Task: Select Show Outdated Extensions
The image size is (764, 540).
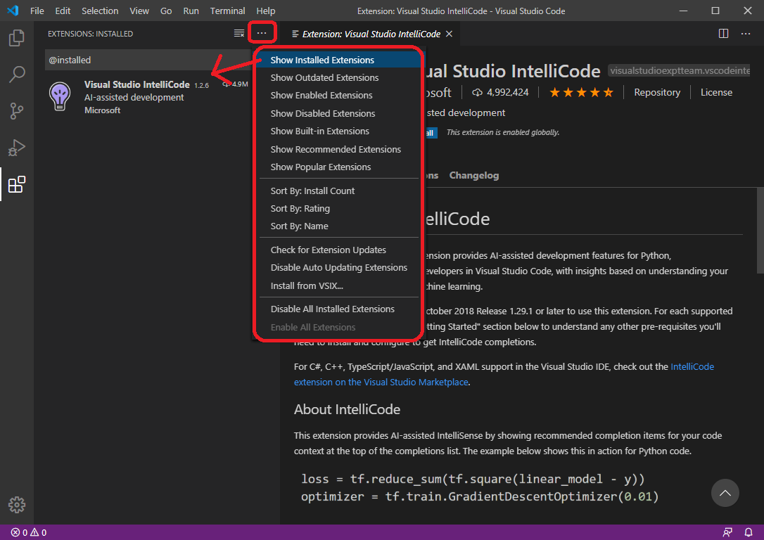Action: (338, 77)
